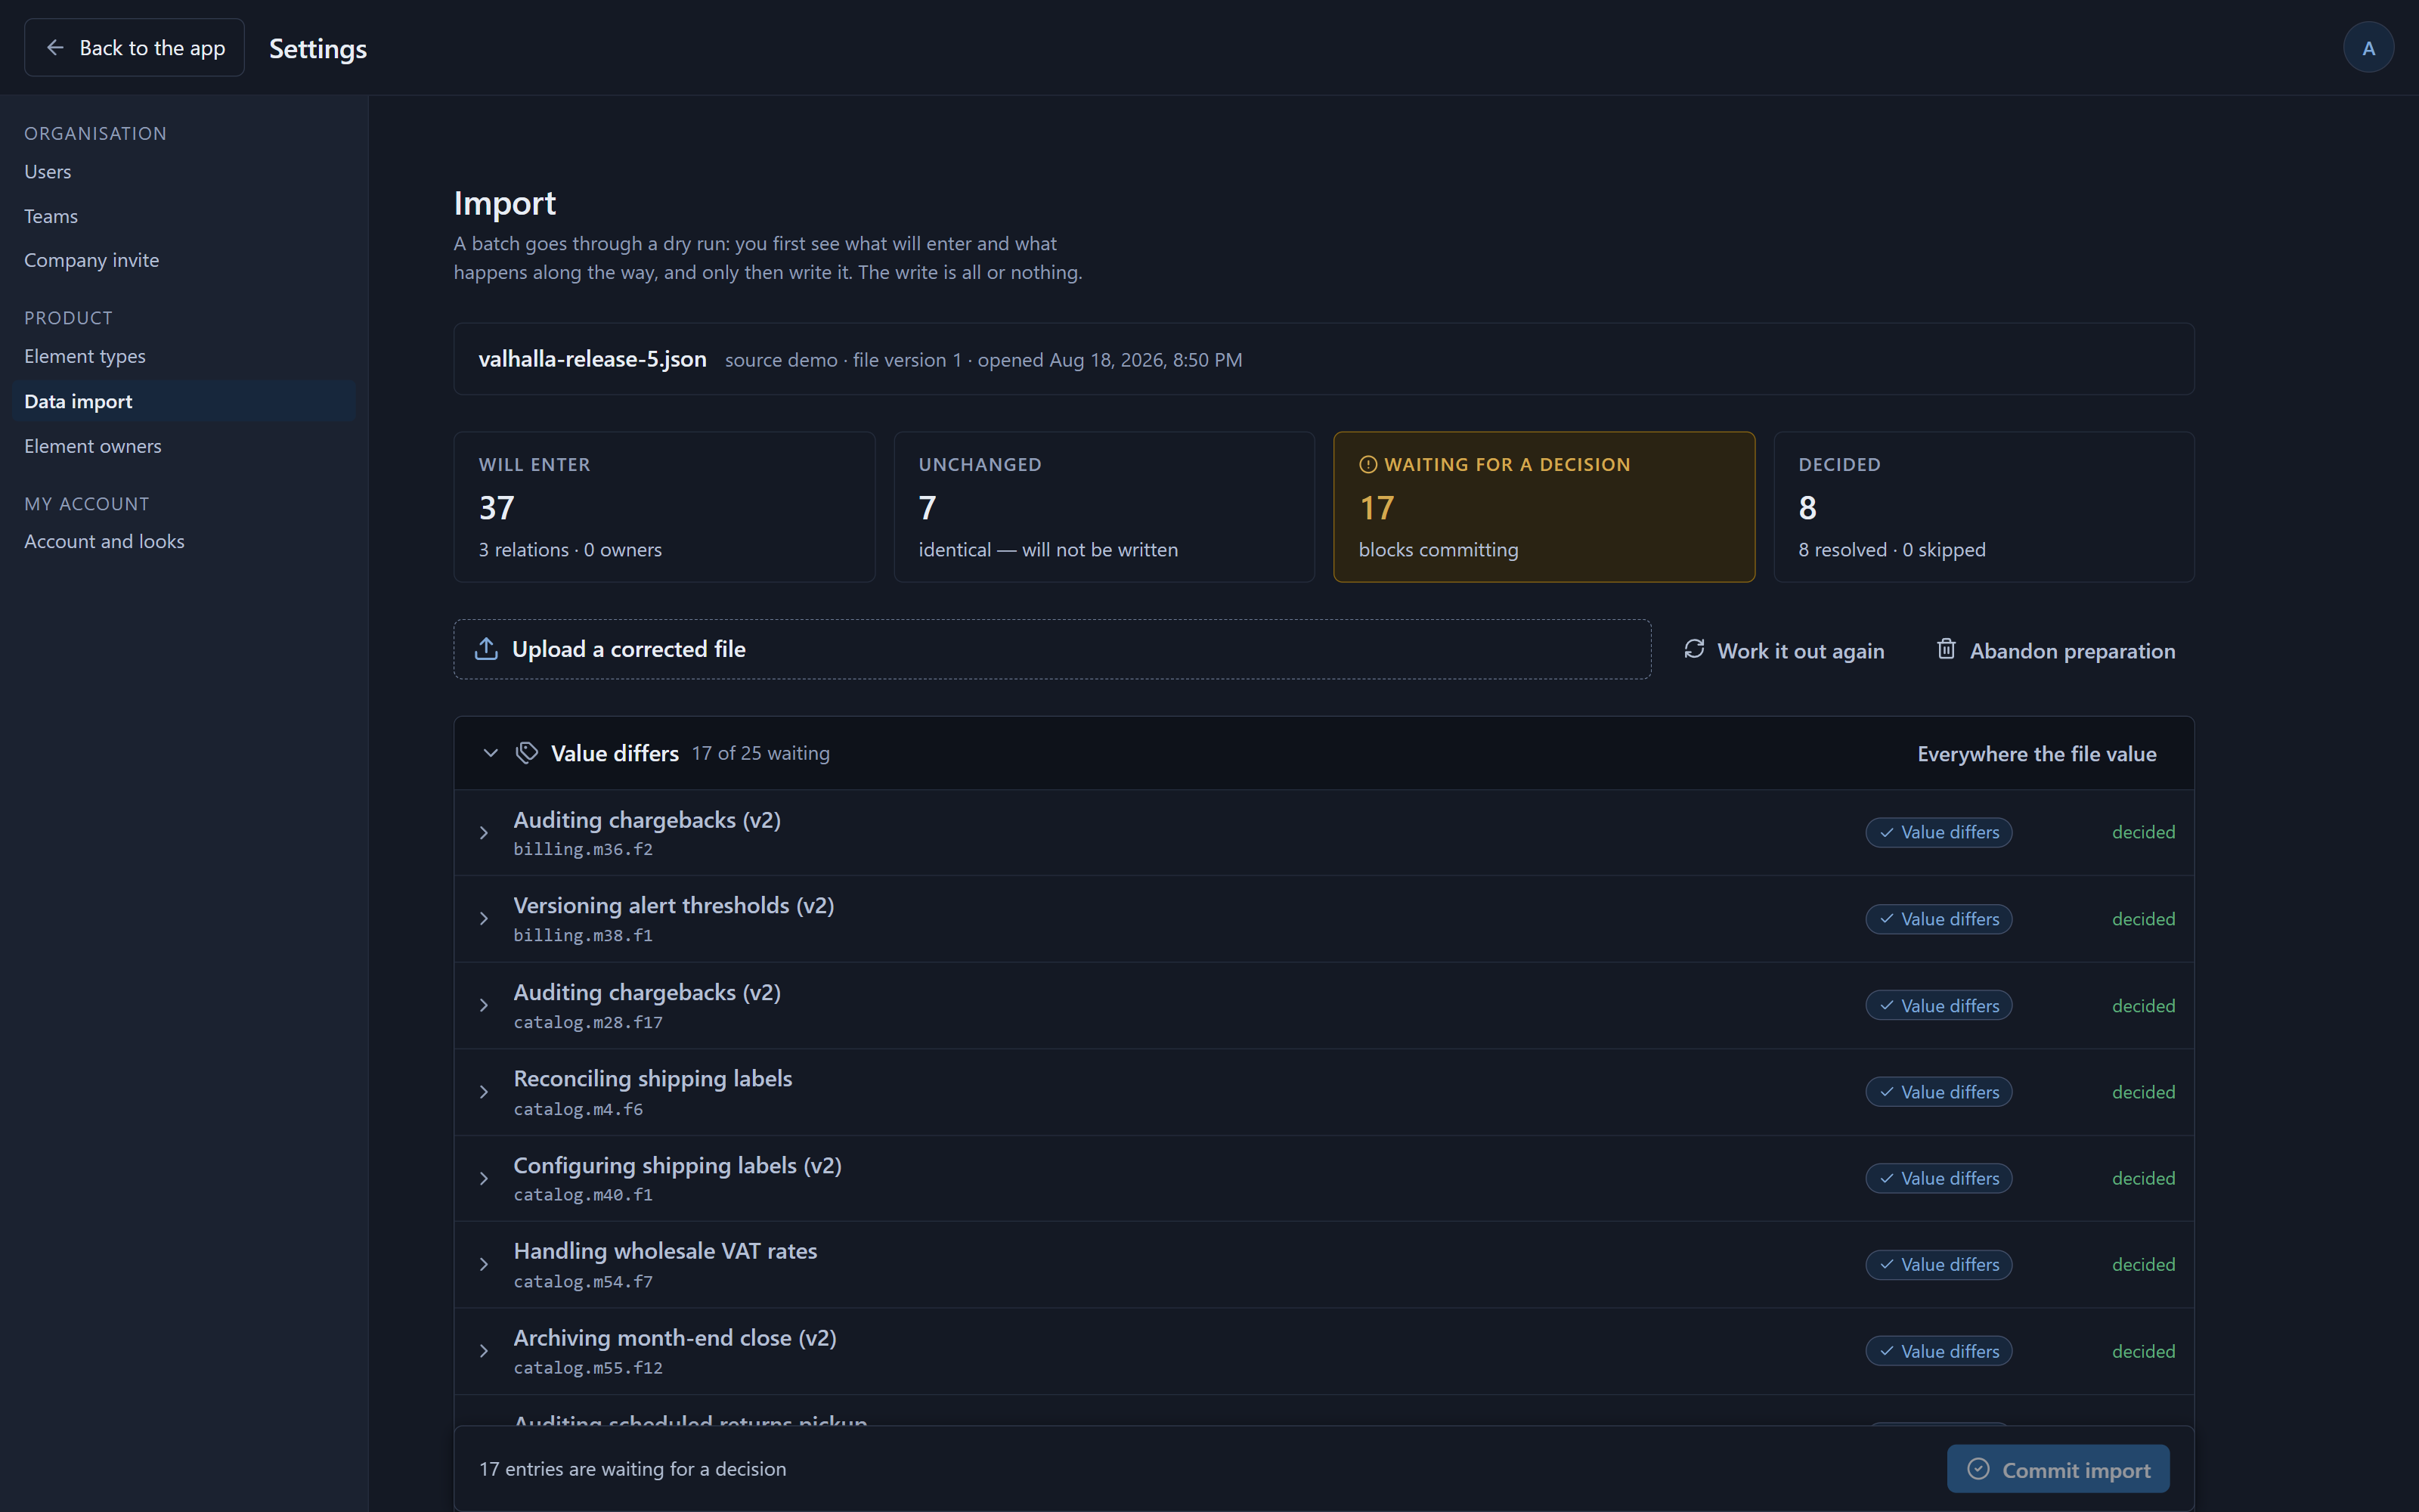Viewport: 2419px width, 1512px height.
Task: Open the user avatar A
Action: pyautogui.click(x=2368, y=48)
